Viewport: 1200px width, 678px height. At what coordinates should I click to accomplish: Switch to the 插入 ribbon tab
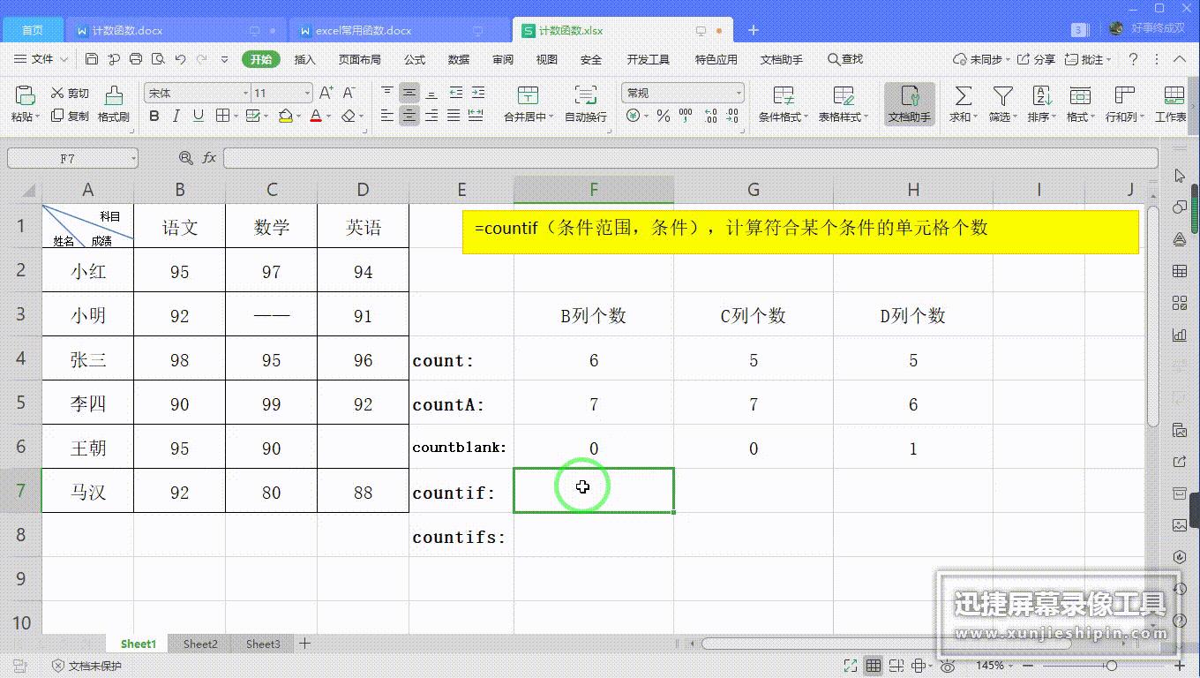click(305, 59)
